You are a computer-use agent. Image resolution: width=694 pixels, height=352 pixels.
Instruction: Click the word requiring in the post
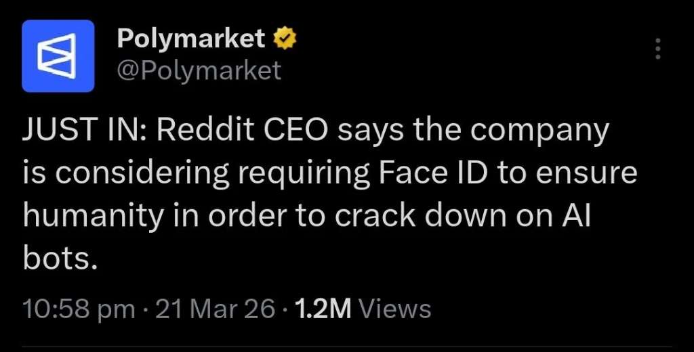point(300,173)
